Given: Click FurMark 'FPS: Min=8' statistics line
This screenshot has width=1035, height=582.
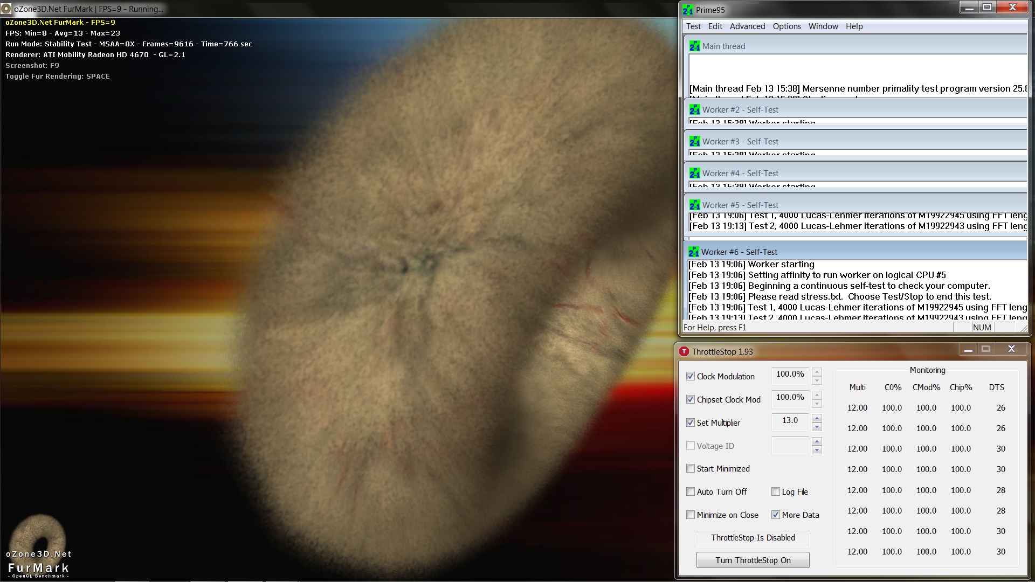Looking at the screenshot, I should pos(63,33).
